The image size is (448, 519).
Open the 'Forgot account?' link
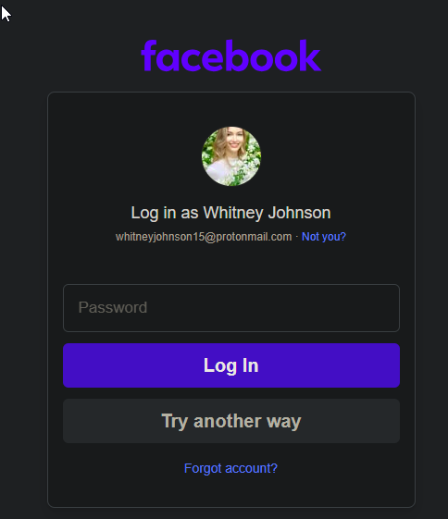(x=230, y=468)
